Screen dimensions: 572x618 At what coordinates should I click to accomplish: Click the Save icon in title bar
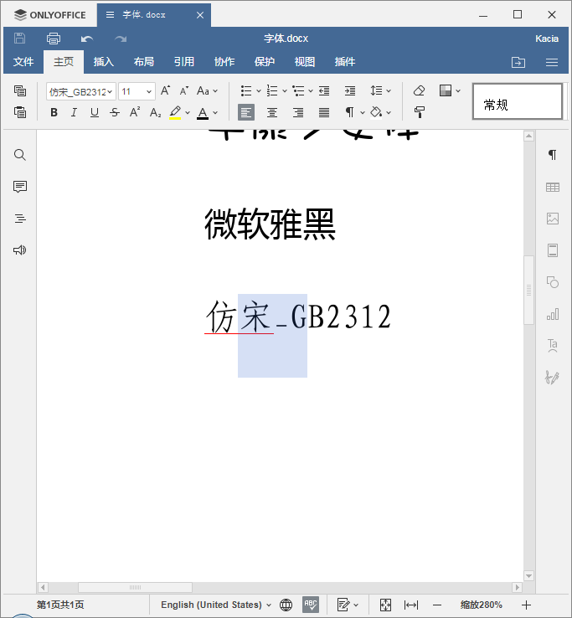point(20,39)
